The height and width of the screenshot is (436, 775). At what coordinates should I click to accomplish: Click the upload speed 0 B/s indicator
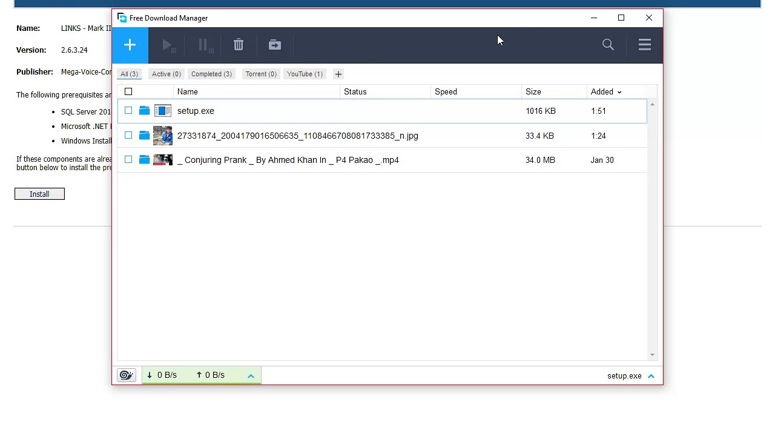coord(210,375)
